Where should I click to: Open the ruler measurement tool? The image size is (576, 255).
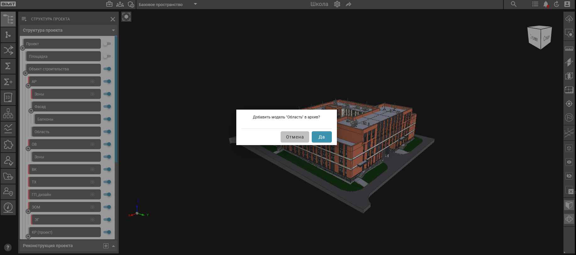coord(569,49)
